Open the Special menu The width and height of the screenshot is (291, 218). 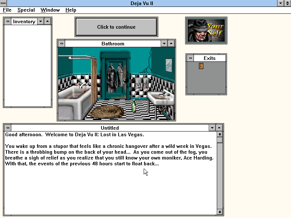(26, 10)
